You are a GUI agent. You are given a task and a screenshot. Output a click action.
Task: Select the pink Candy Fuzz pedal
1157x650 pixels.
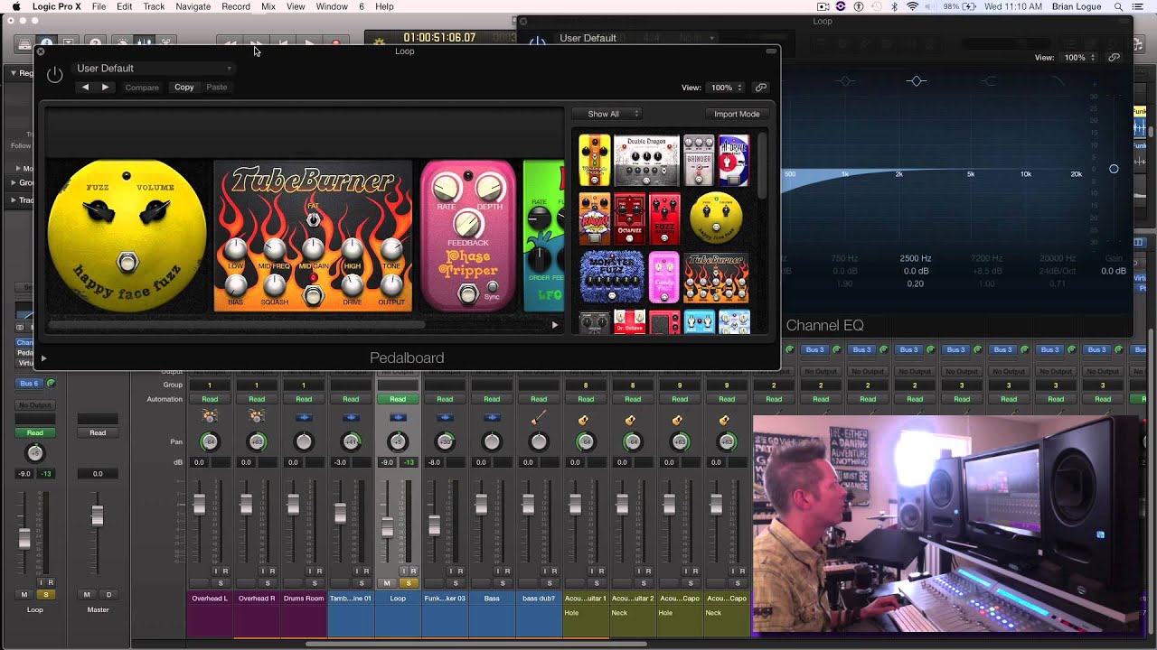click(663, 277)
